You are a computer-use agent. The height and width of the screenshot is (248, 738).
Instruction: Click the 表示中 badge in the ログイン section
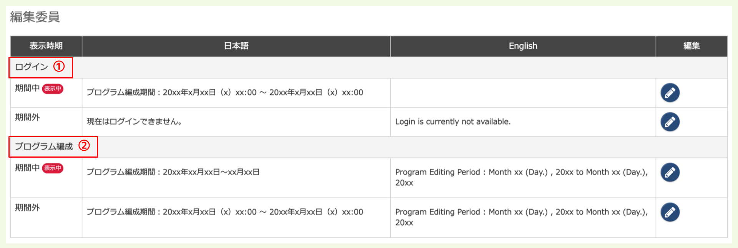pyautogui.click(x=53, y=88)
